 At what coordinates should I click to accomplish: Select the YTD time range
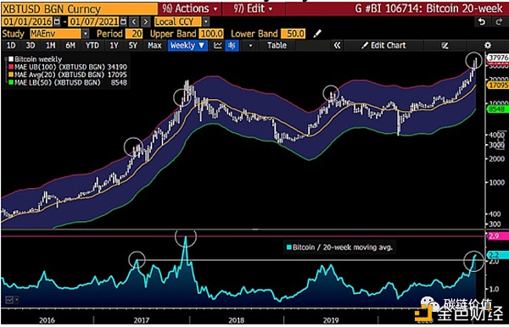point(92,46)
